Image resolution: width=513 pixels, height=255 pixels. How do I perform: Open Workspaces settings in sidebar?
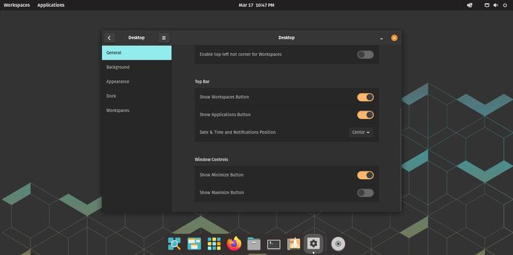137,110
